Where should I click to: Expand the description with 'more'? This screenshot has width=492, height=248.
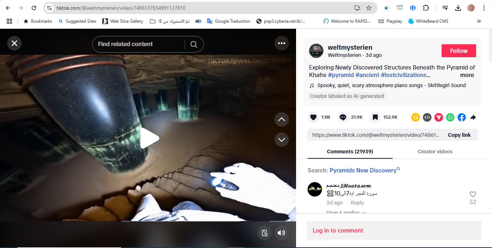[467, 75]
